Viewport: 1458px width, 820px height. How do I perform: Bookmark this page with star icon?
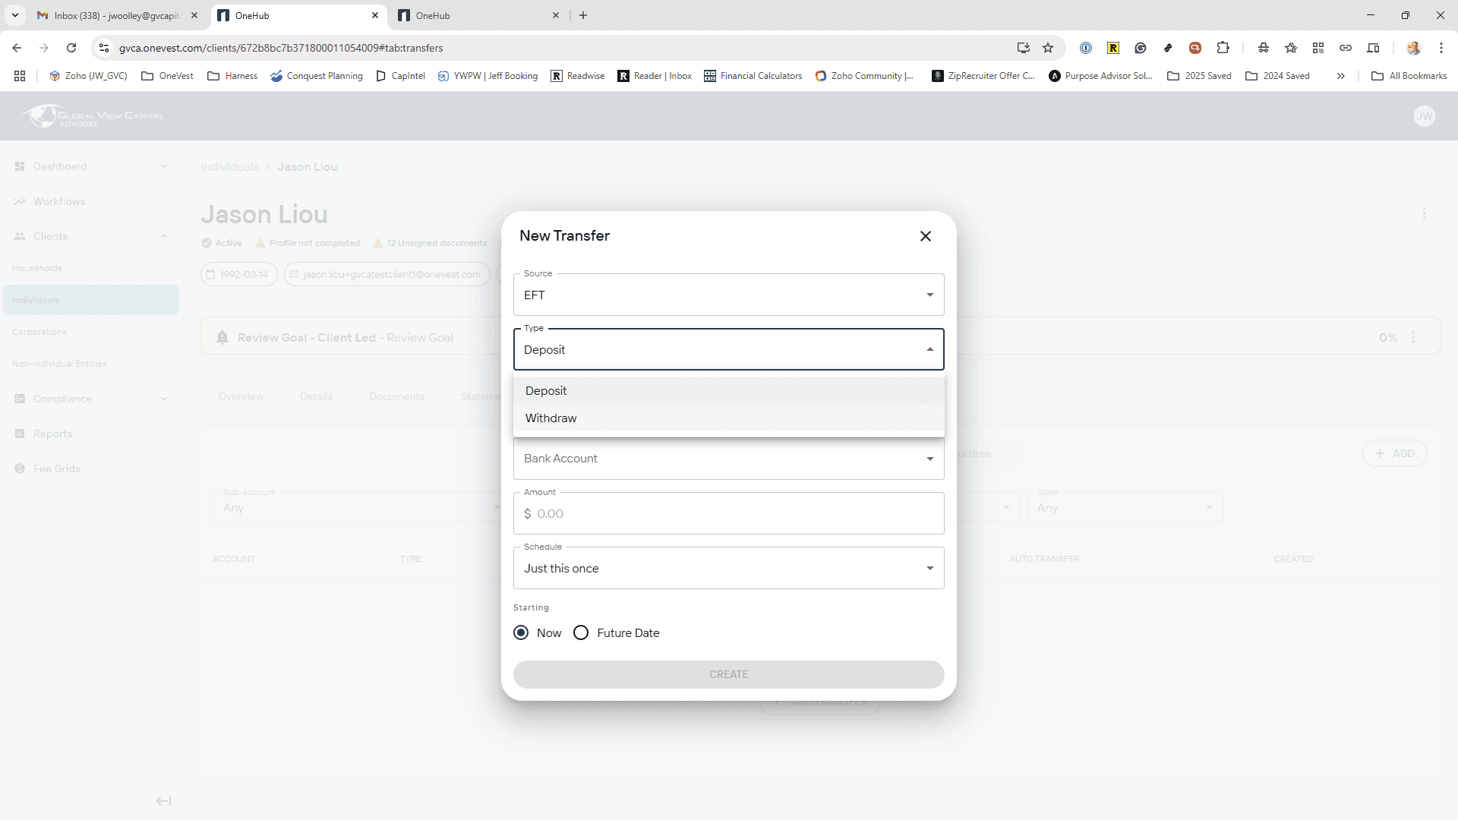click(x=1048, y=48)
